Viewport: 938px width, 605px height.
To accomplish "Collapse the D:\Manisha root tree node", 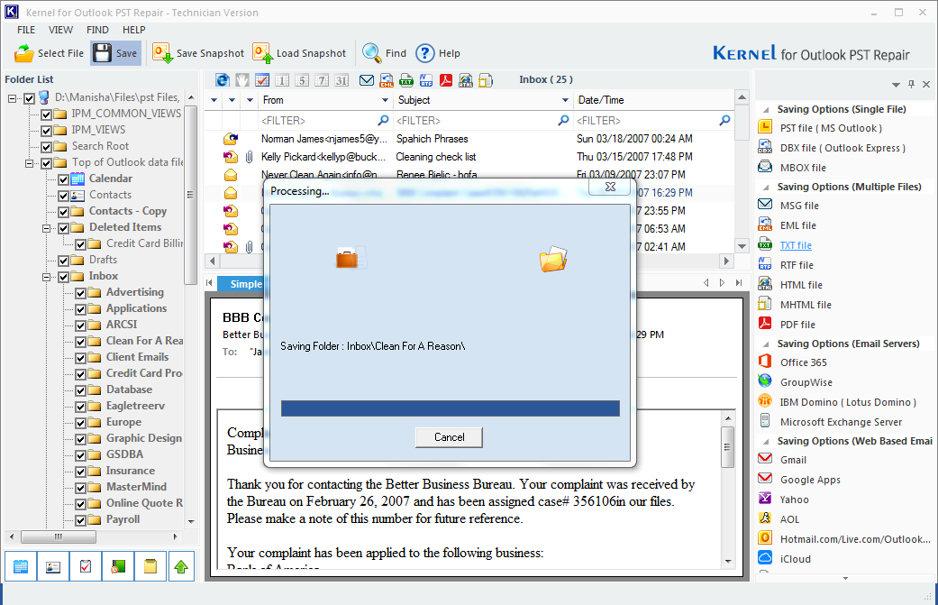I will [12, 98].
